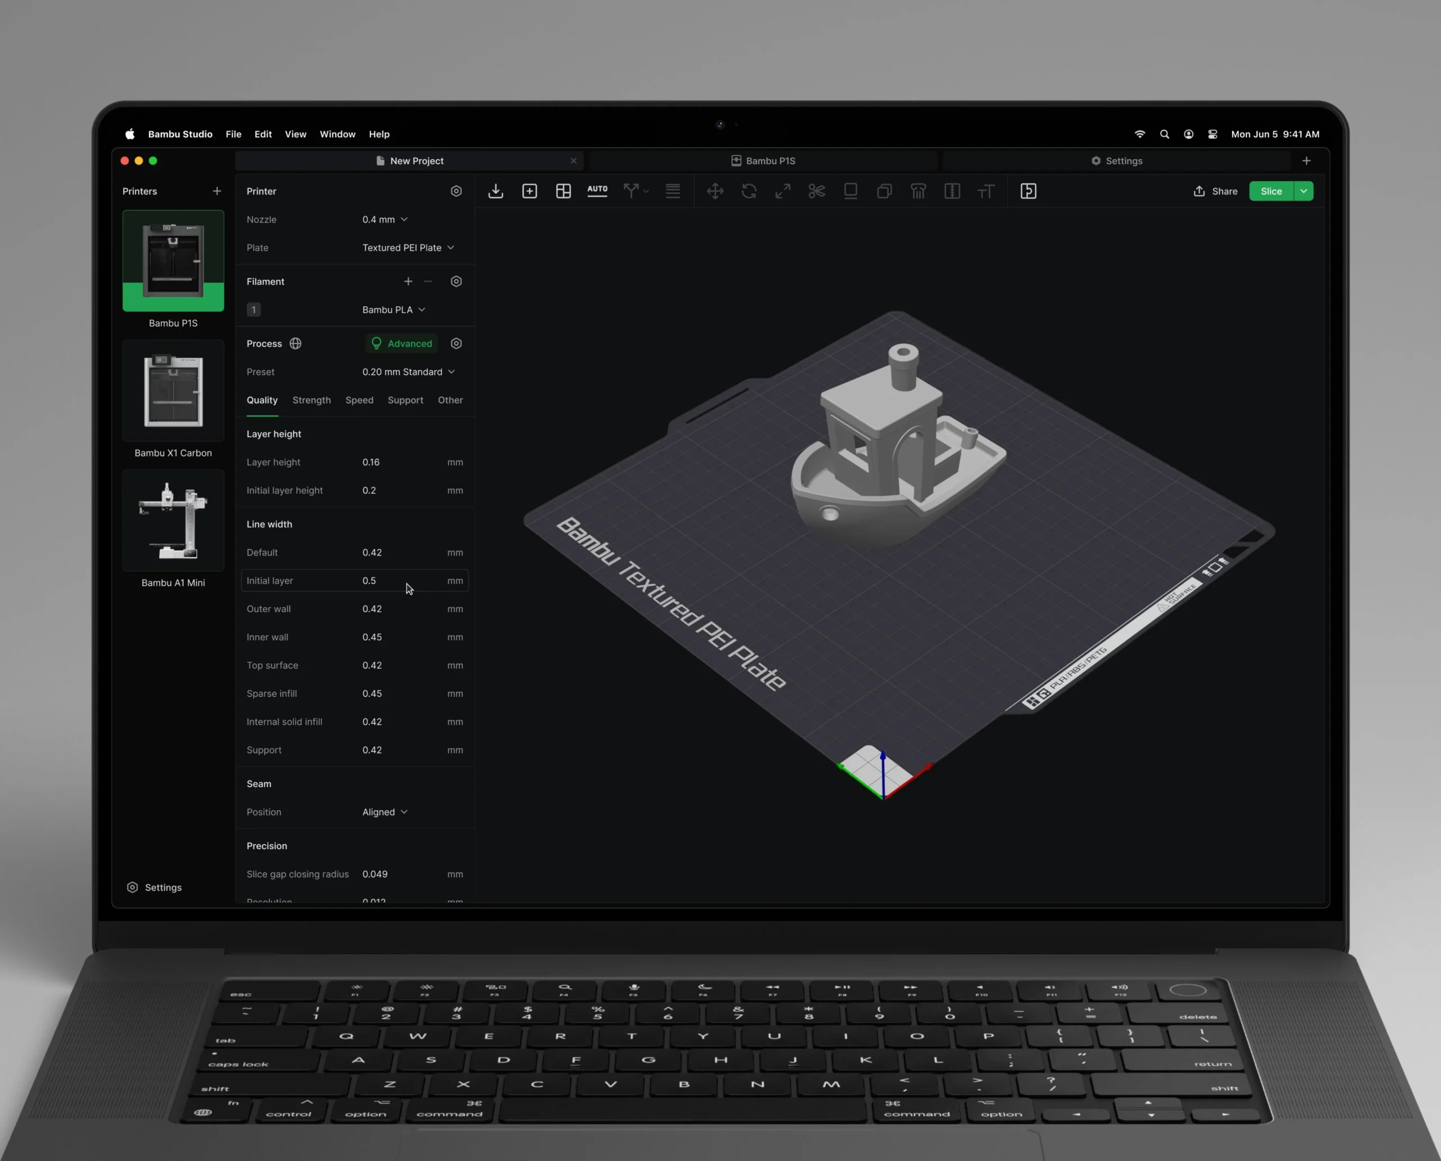Select the Text tool icon
Image resolution: width=1441 pixels, height=1161 pixels.
(x=986, y=191)
